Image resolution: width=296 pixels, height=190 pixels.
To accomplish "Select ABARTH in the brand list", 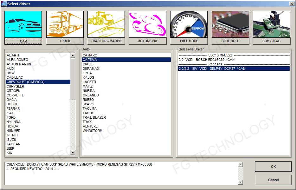I will pos(38,55).
